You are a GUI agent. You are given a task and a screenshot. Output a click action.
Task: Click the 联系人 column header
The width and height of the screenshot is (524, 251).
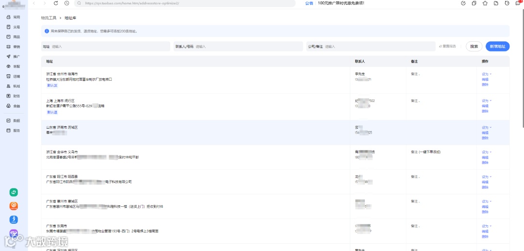click(360, 62)
